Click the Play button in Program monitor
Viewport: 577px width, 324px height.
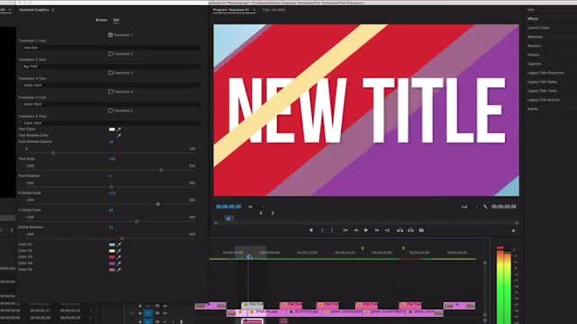coord(365,231)
